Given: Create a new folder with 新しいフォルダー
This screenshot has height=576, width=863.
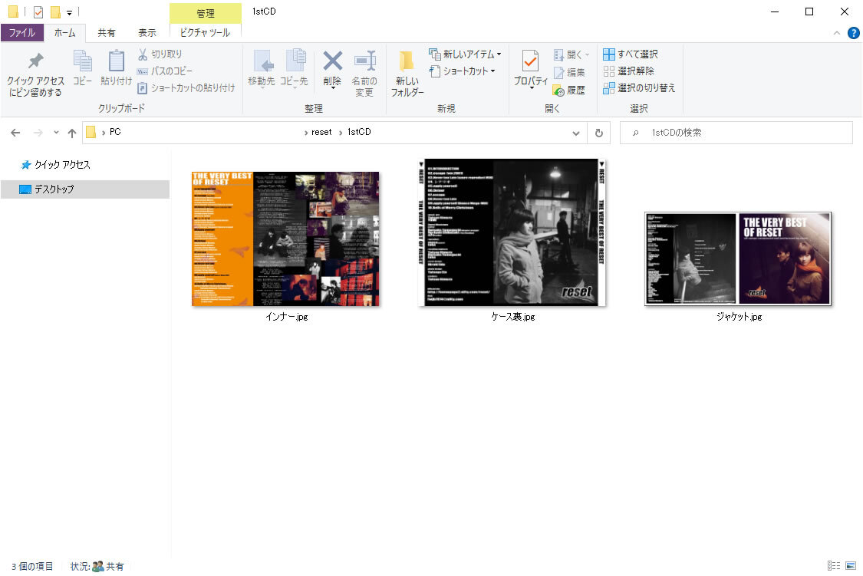Looking at the screenshot, I should pos(407,74).
